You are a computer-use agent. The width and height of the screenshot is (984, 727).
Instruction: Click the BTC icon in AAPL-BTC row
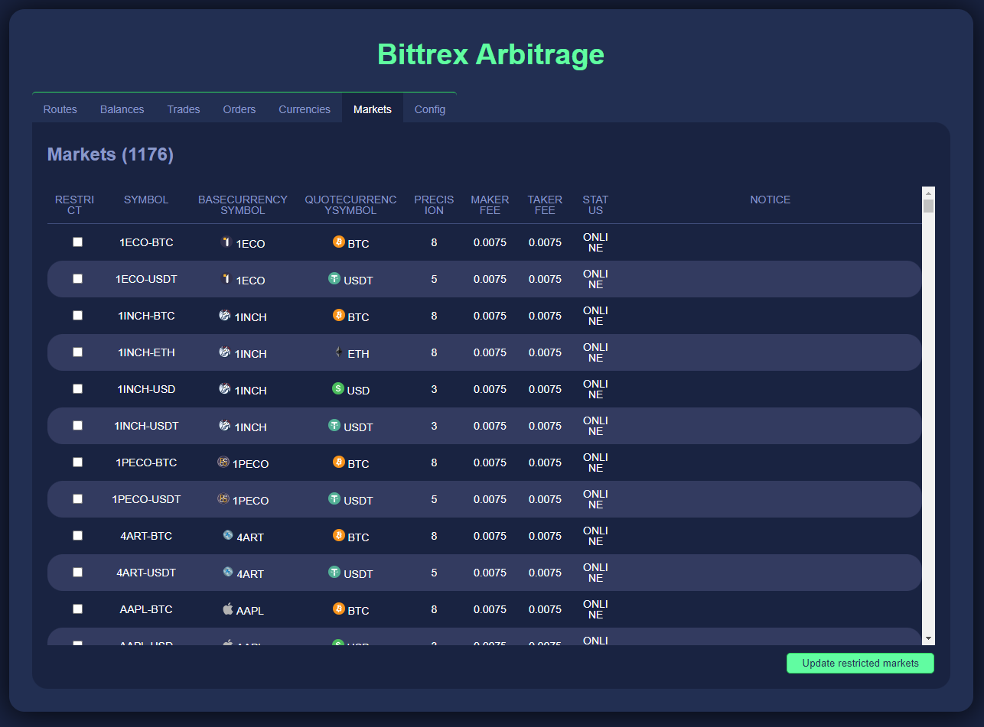coord(339,609)
